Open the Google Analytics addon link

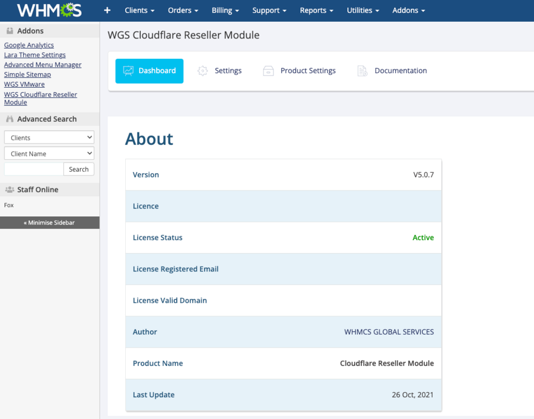click(29, 45)
